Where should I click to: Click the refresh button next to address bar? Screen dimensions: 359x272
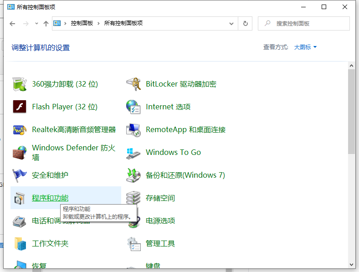coord(246,23)
